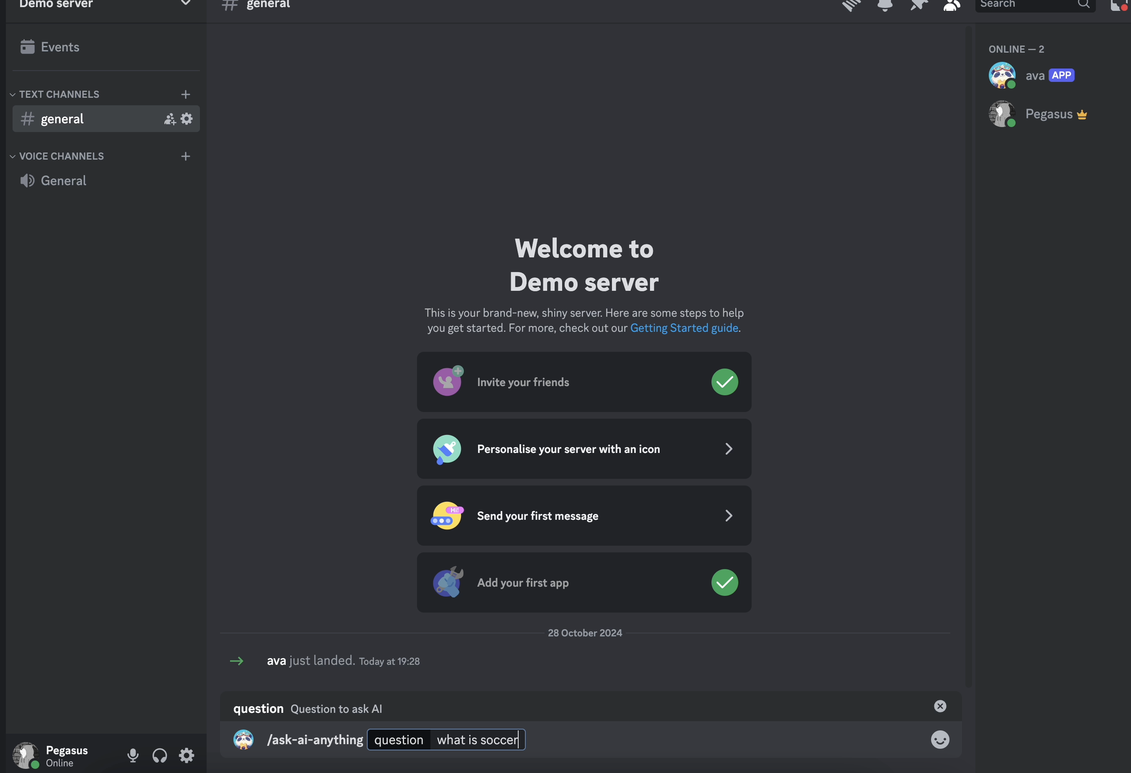This screenshot has width=1131, height=773.
Task: Open Threads from the channel header
Action: [851, 5]
